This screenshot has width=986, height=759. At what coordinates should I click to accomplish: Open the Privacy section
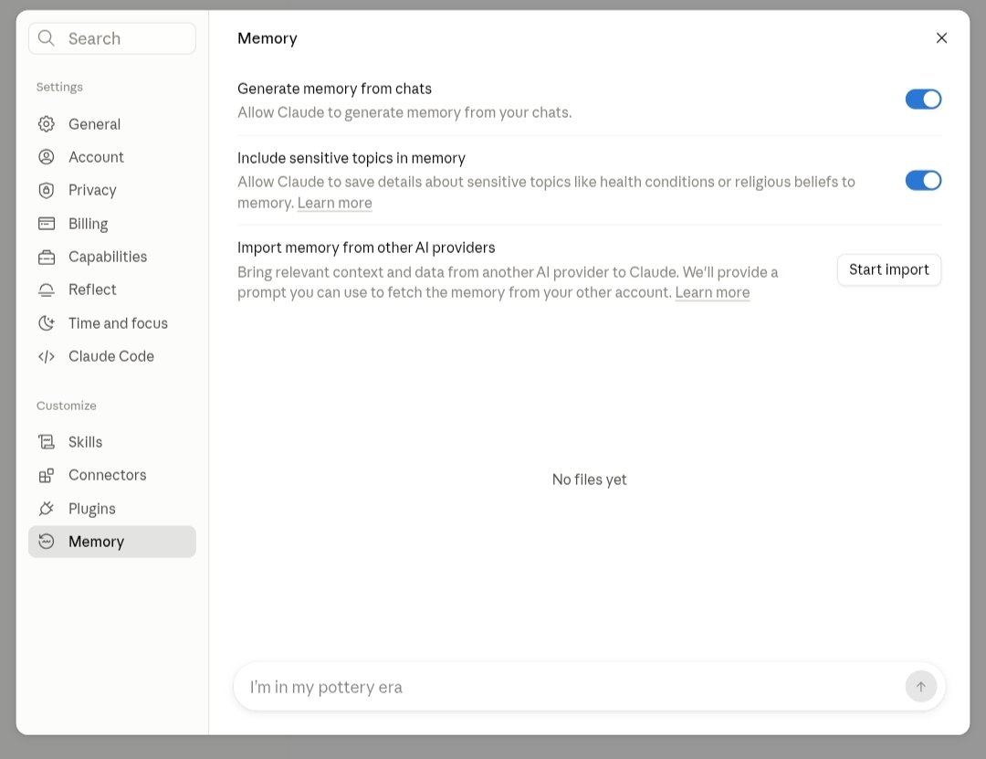click(112, 190)
